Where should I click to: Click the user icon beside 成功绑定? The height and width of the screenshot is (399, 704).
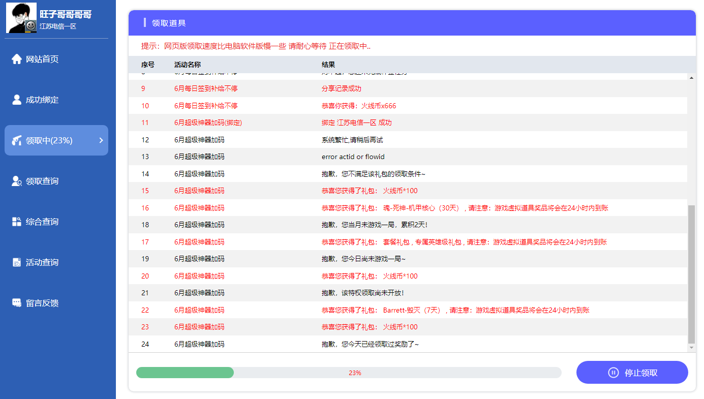[17, 100]
